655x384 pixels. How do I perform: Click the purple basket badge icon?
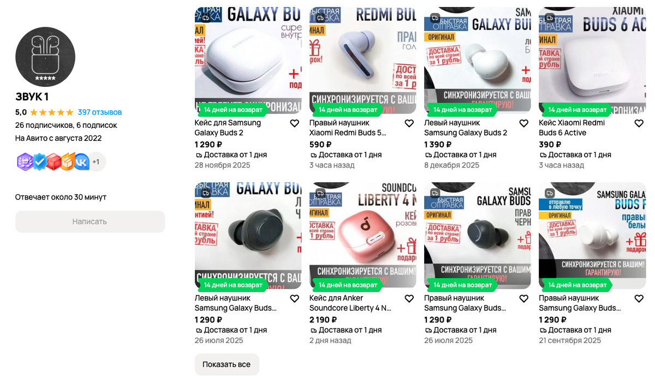(25, 162)
